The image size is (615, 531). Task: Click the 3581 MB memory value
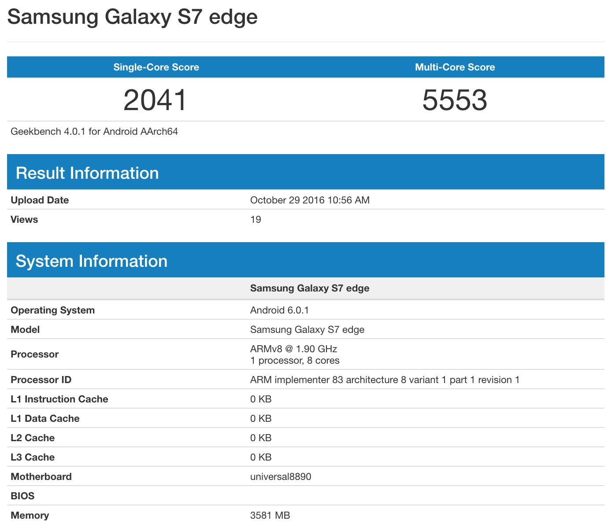click(270, 516)
